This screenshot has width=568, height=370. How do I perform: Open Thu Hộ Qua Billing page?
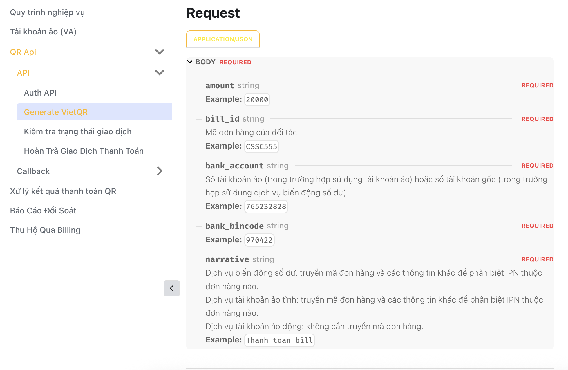click(45, 230)
